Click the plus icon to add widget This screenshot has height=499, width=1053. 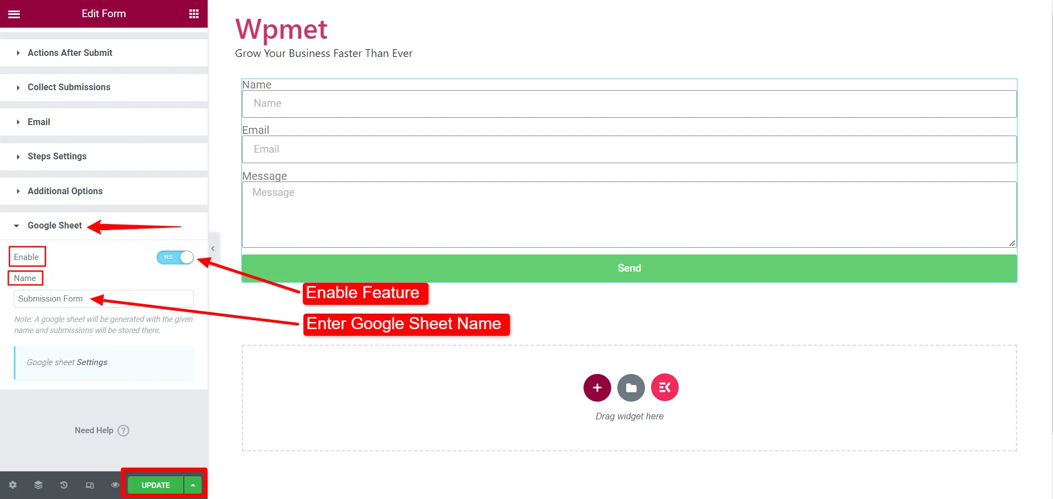pos(597,387)
